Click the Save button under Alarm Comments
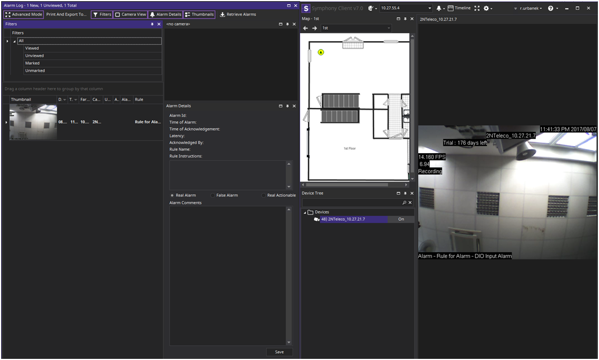 (x=279, y=352)
